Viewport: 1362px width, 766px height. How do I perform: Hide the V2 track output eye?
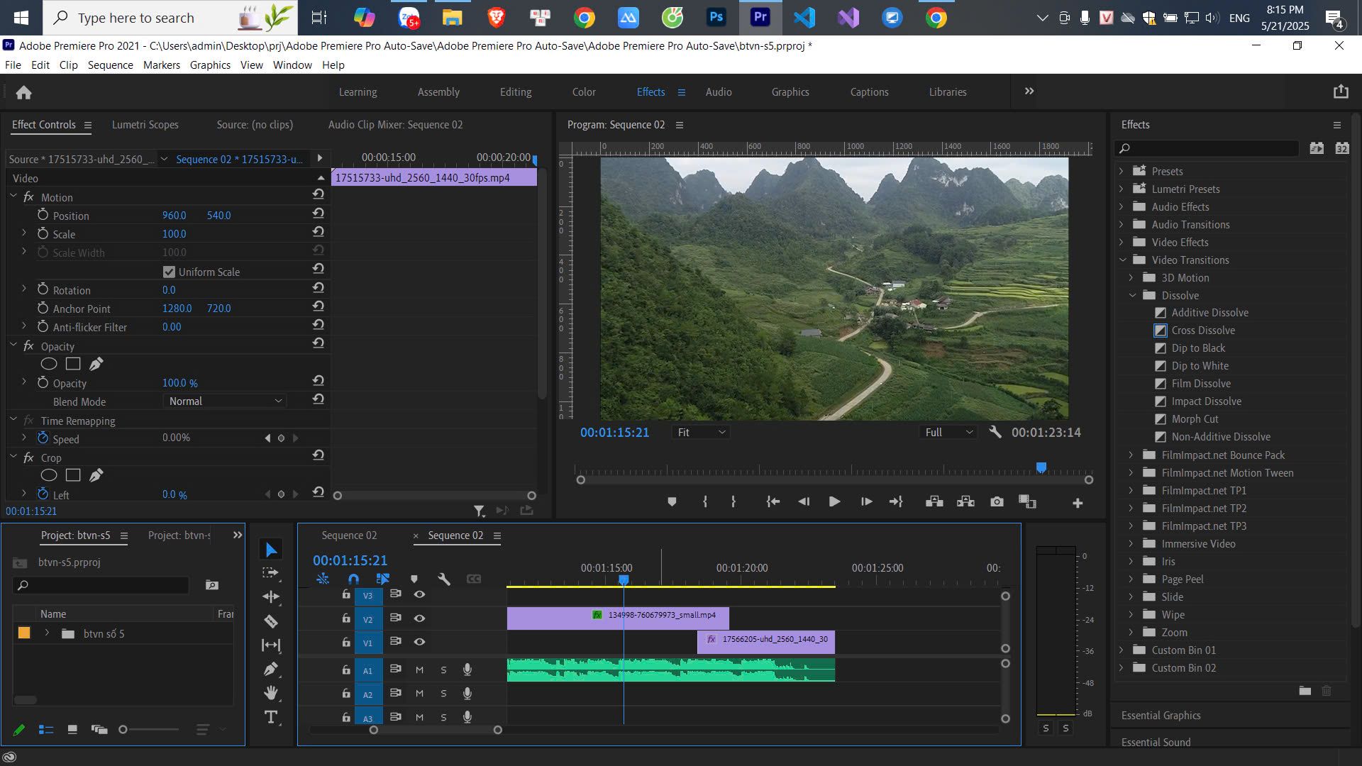coord(419,618)
